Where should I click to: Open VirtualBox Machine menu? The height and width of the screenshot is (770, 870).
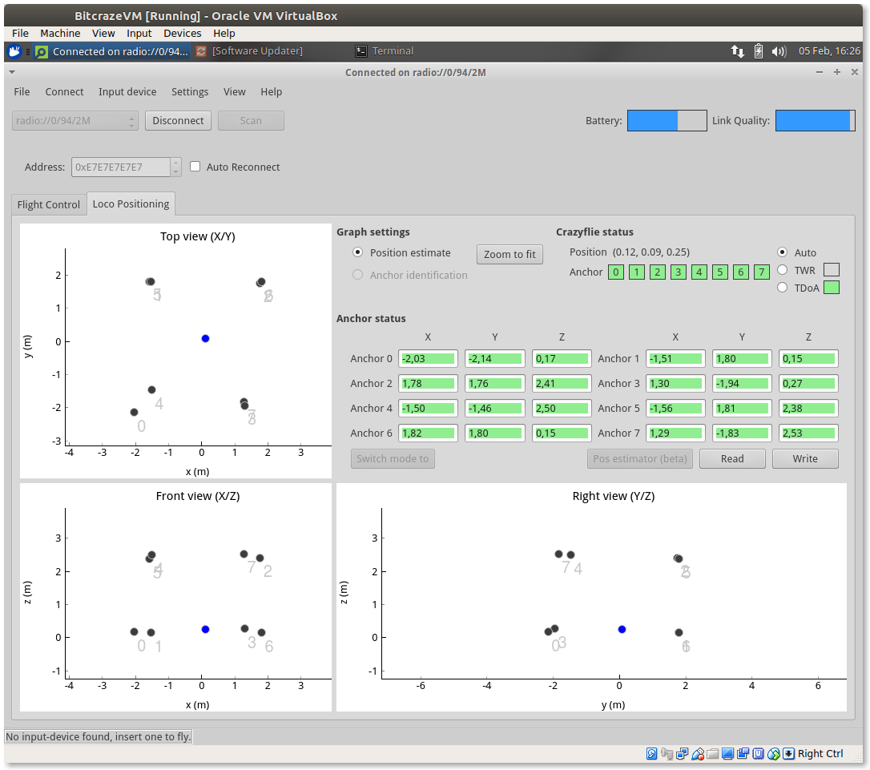[x=60, y=34]
